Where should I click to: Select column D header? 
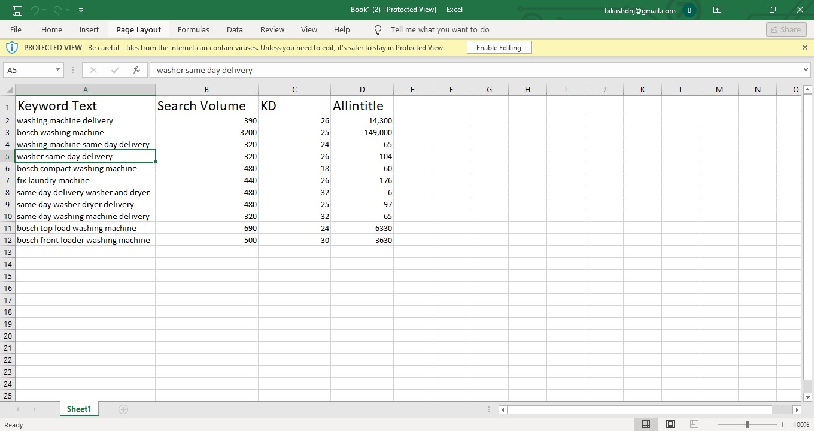[362, 90]
